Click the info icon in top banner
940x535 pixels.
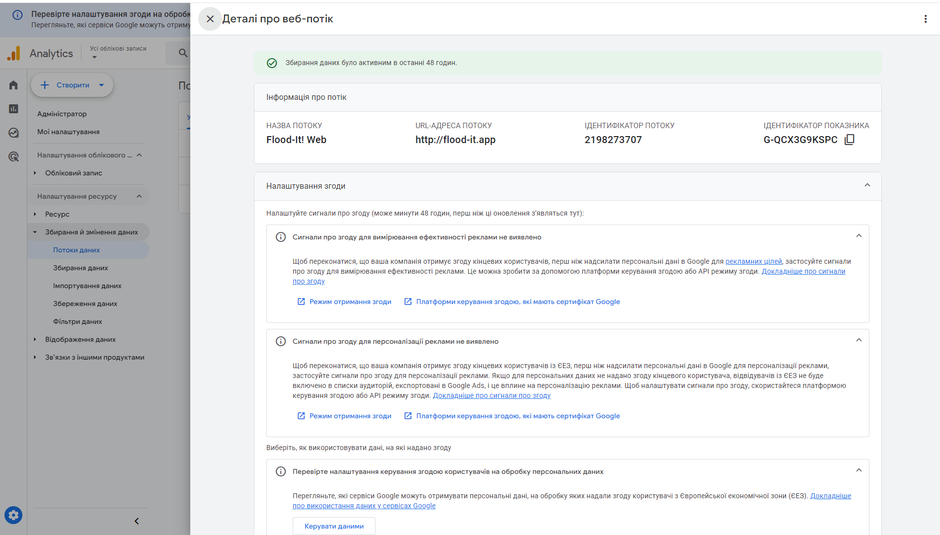tap(17, 15)
